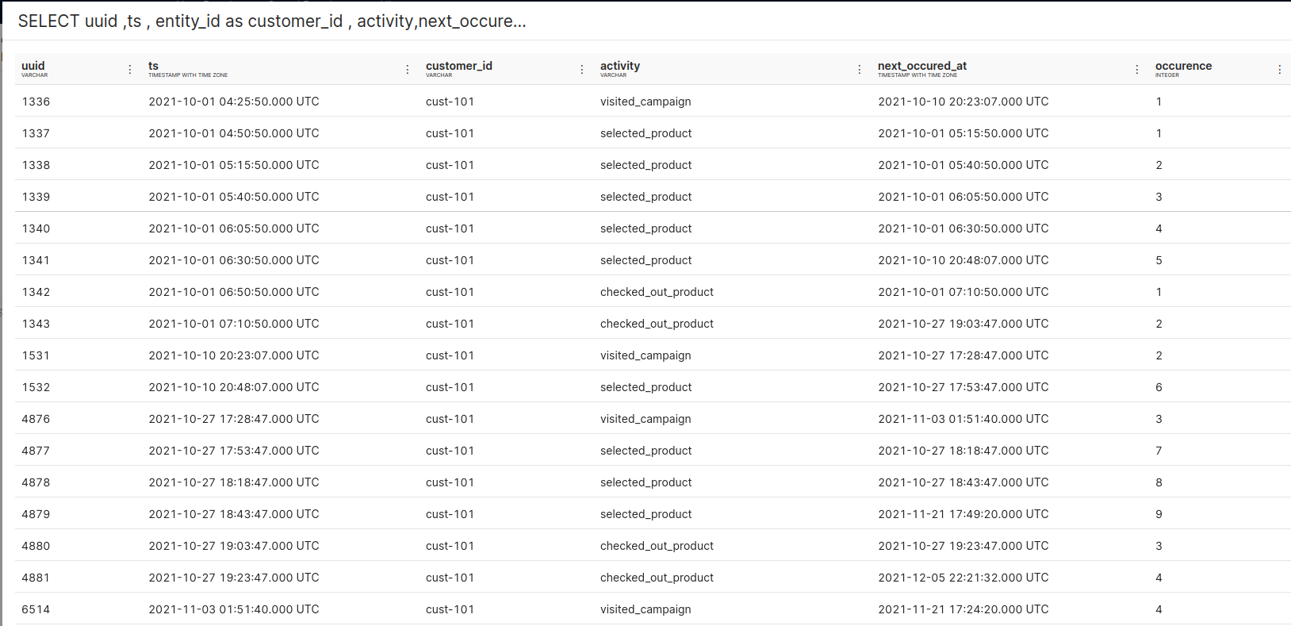Select uuid cell 4880
The width and height of the screenshot is (1291, 626).
[x=36, y=546]
